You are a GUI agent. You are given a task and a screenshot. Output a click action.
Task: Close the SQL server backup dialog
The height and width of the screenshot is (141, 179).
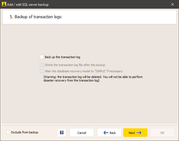(172, 4)
